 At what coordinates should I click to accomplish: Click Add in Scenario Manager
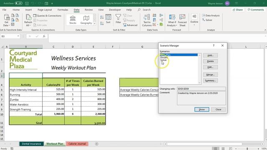(210, 55)
